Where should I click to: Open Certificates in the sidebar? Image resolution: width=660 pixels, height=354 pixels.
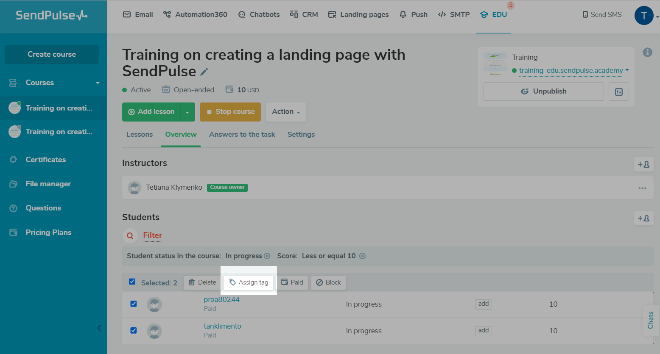pyautogui.click(x=46, y=160)
